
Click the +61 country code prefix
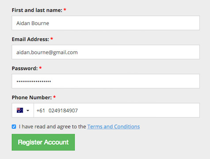tap(41, 111)
